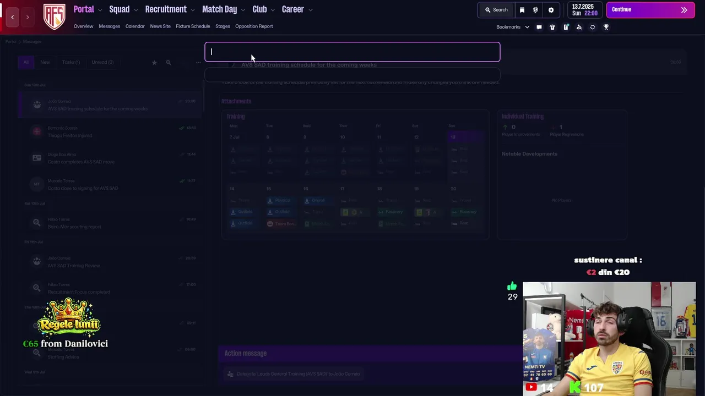
Task: Open the Portal main menu
Action: [84, 9]
